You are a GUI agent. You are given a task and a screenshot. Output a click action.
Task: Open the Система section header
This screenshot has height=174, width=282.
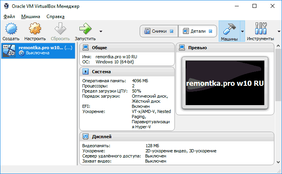pyautogui.click(x=127, y=72)
